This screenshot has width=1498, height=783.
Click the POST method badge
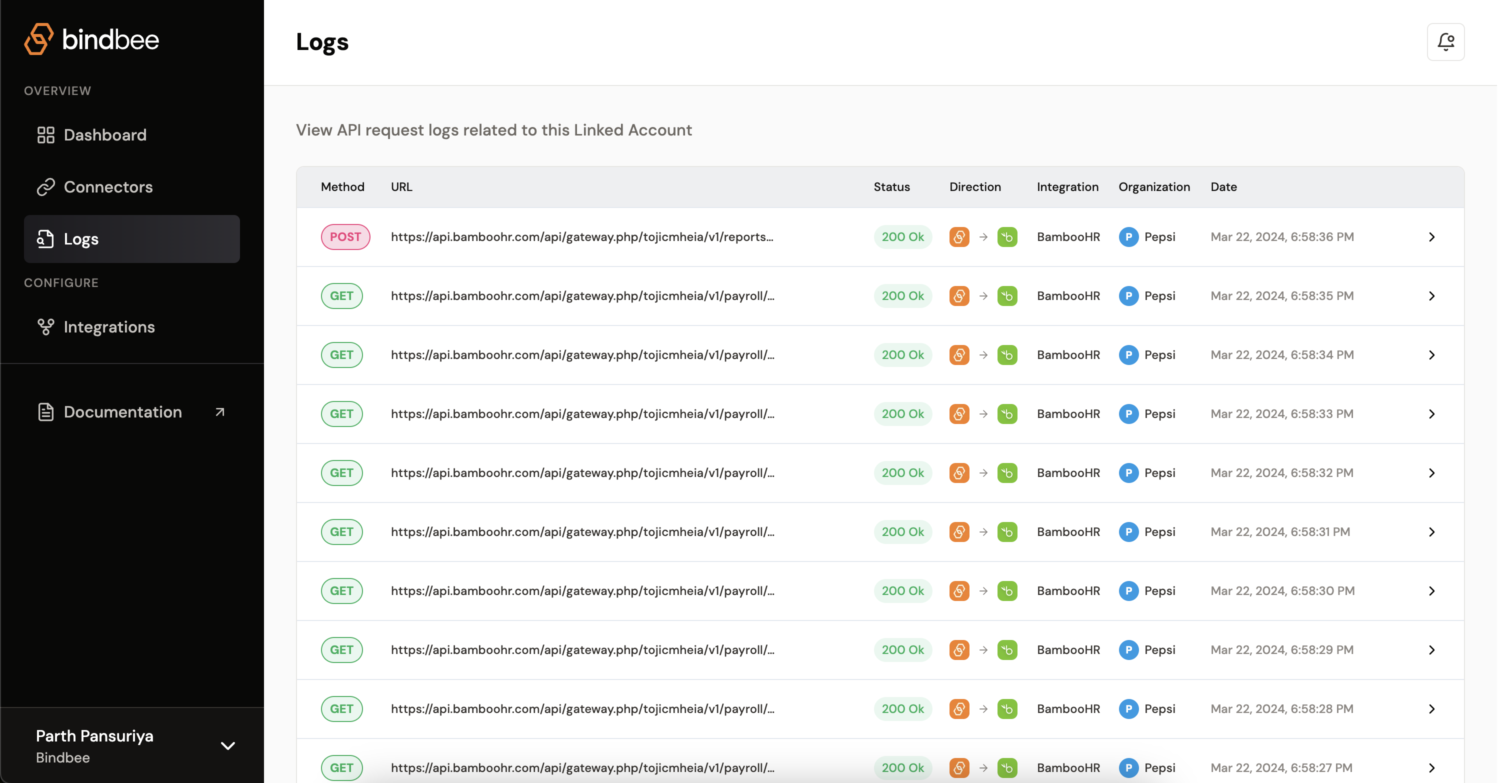(x=345, y=237)
